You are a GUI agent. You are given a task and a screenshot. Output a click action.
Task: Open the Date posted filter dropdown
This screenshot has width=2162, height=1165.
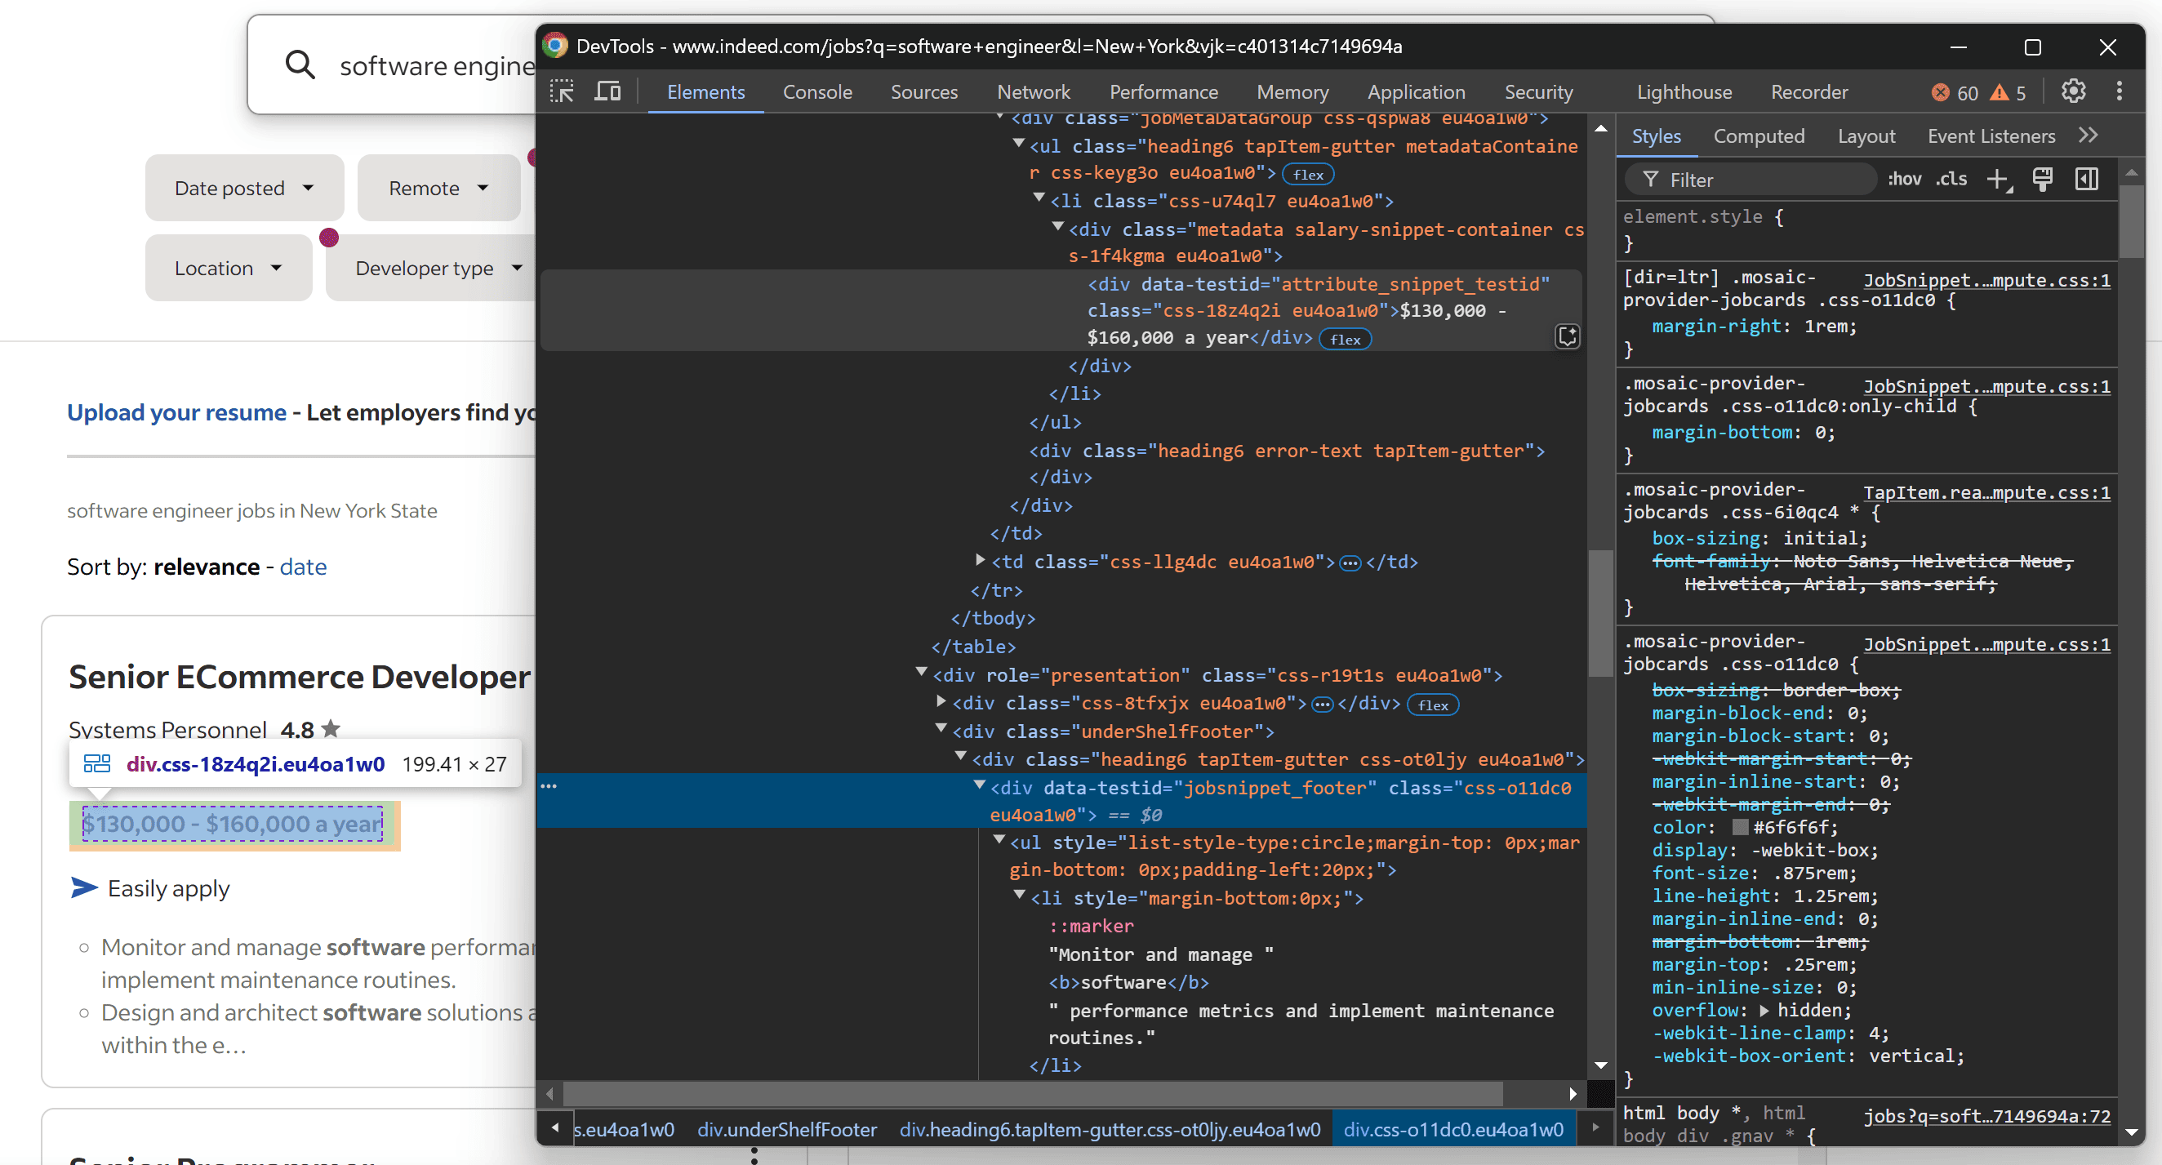point(244,188)
